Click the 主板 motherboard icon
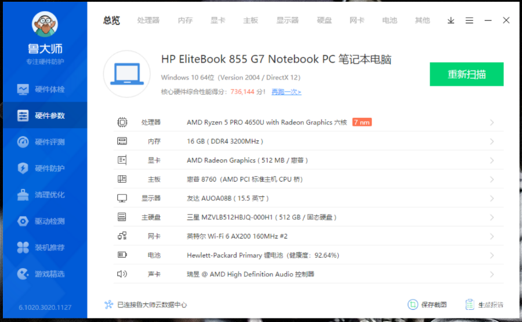The image size is (522, 322). [122, 179]
